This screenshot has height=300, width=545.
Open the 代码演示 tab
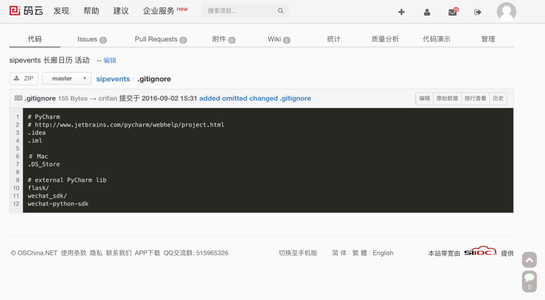[437, 39]
